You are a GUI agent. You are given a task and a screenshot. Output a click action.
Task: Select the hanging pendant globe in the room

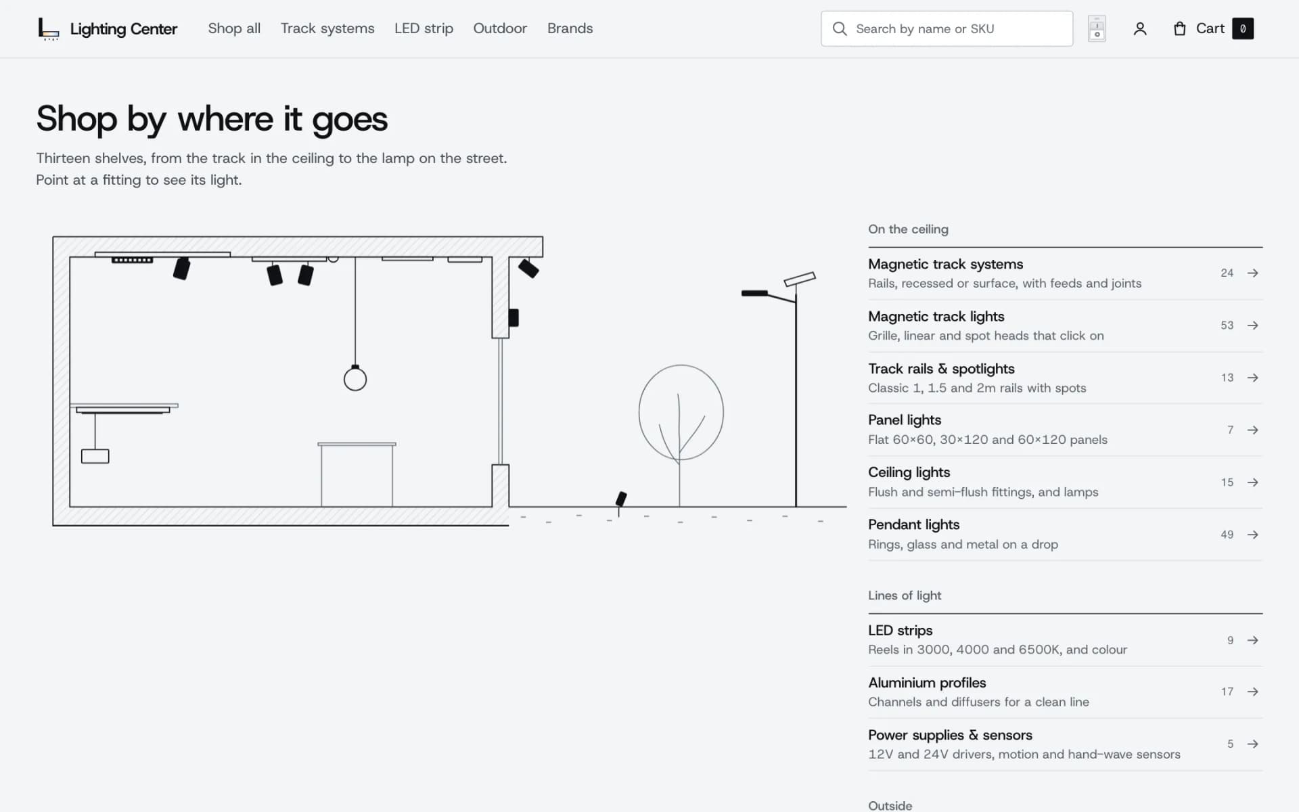point(355,378)
